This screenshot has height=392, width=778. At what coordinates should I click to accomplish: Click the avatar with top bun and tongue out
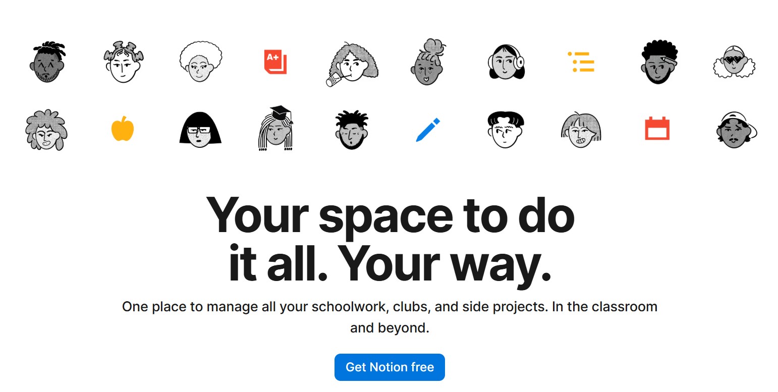(x=428, y=62)
